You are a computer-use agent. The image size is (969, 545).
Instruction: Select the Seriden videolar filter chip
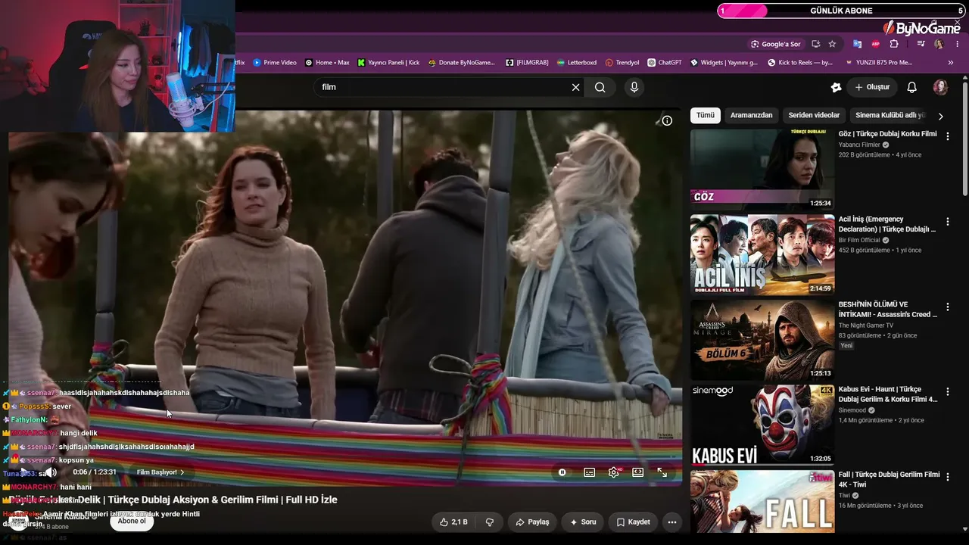click(814, 116)
